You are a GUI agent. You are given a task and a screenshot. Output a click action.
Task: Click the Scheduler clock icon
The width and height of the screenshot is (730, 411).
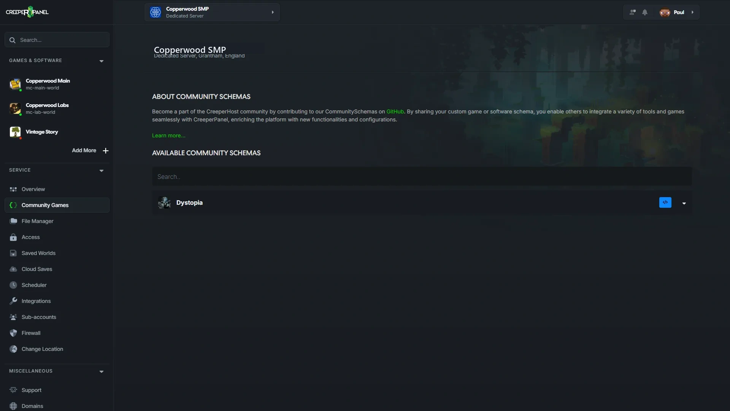click(13, 285)
